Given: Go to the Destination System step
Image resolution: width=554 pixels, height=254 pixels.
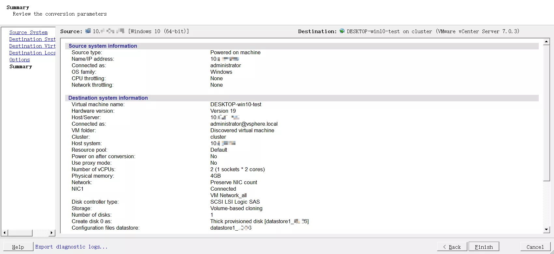Looking at the screenshot, I should click(x=32, y=39).
